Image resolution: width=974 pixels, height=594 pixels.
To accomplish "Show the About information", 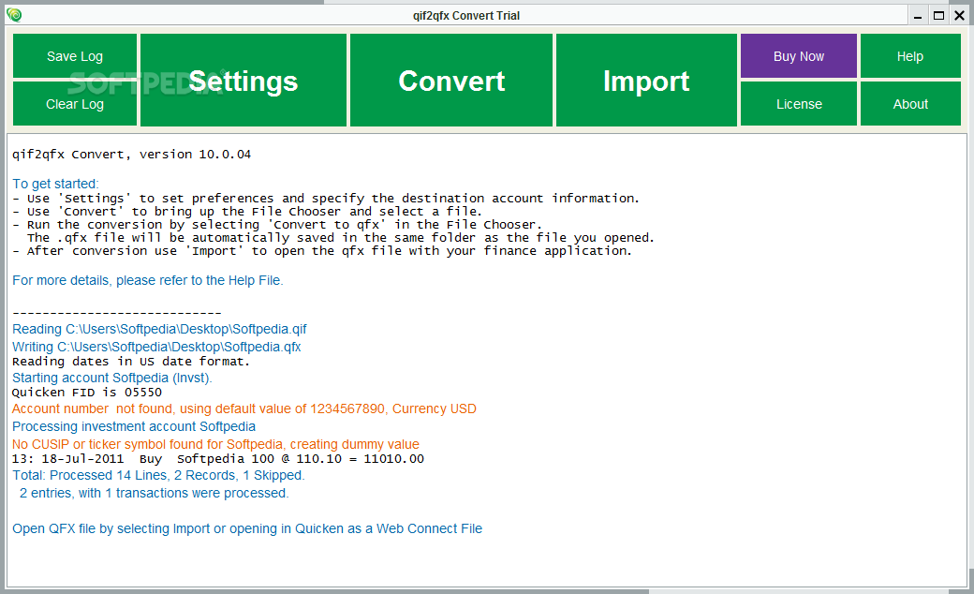I will (x=910, y=104).
